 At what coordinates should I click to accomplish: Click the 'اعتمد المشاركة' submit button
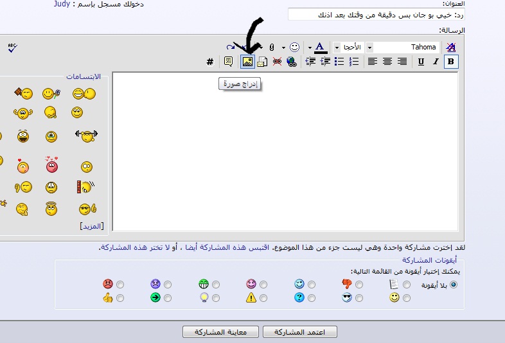coord(300,331)
